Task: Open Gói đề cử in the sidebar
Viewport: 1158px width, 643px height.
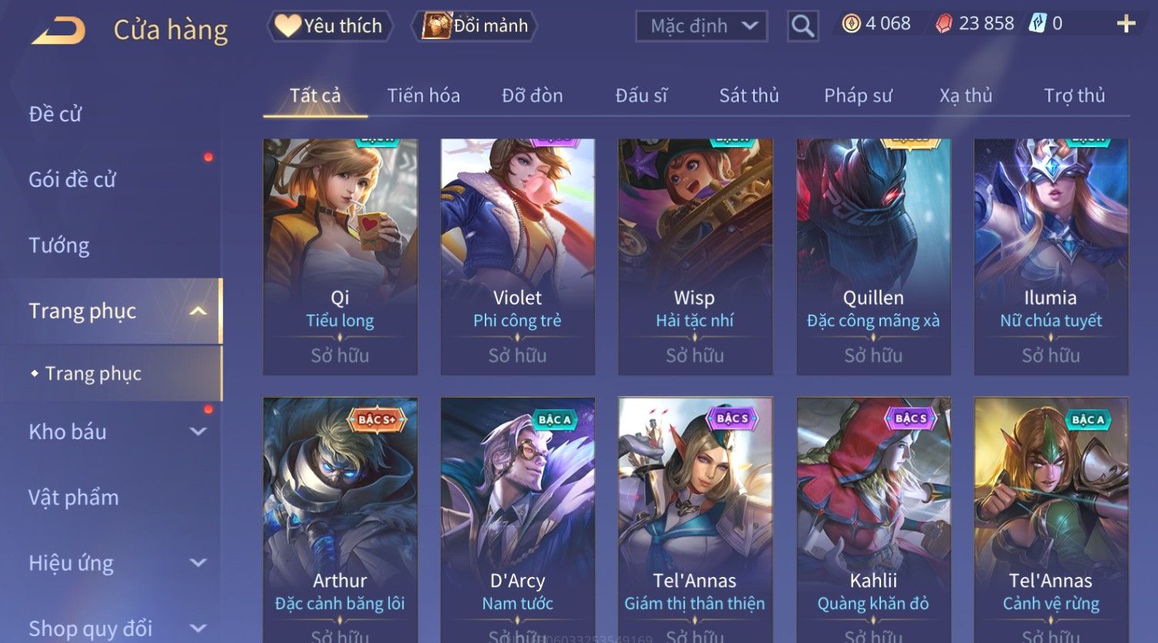Action: (72, 179)
